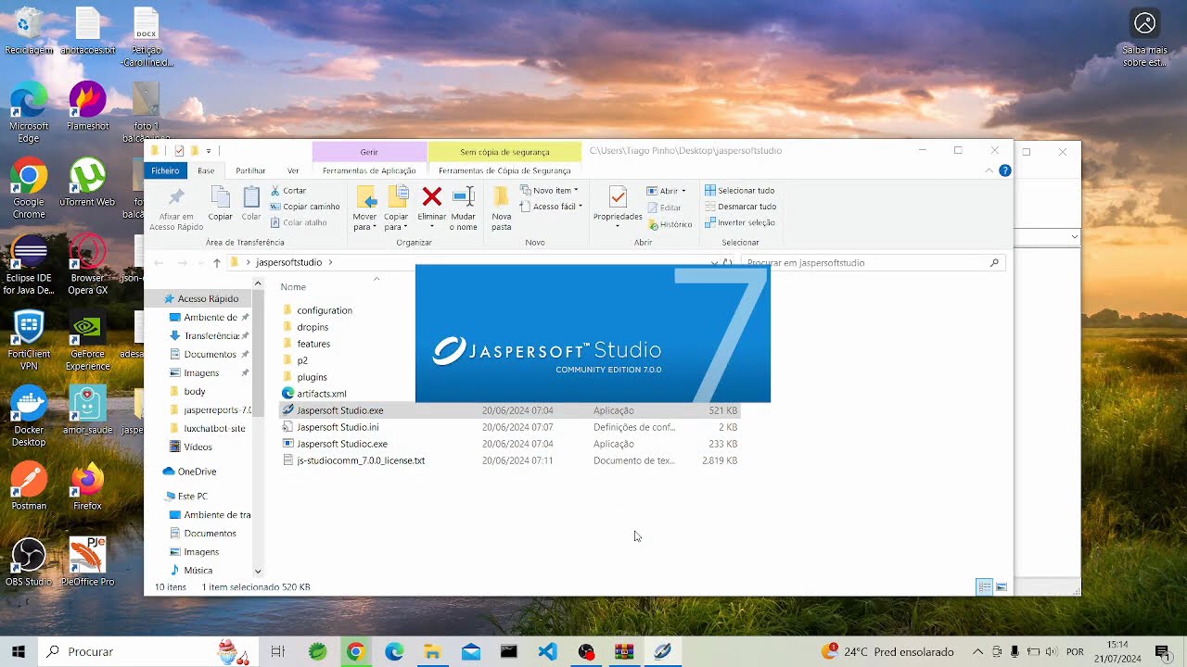
Task: Click the red Eliminar icon
Action: pos(431,195)
